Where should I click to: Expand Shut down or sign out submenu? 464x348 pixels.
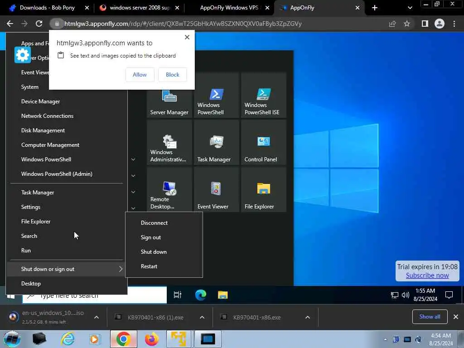[x=67, y=269]
